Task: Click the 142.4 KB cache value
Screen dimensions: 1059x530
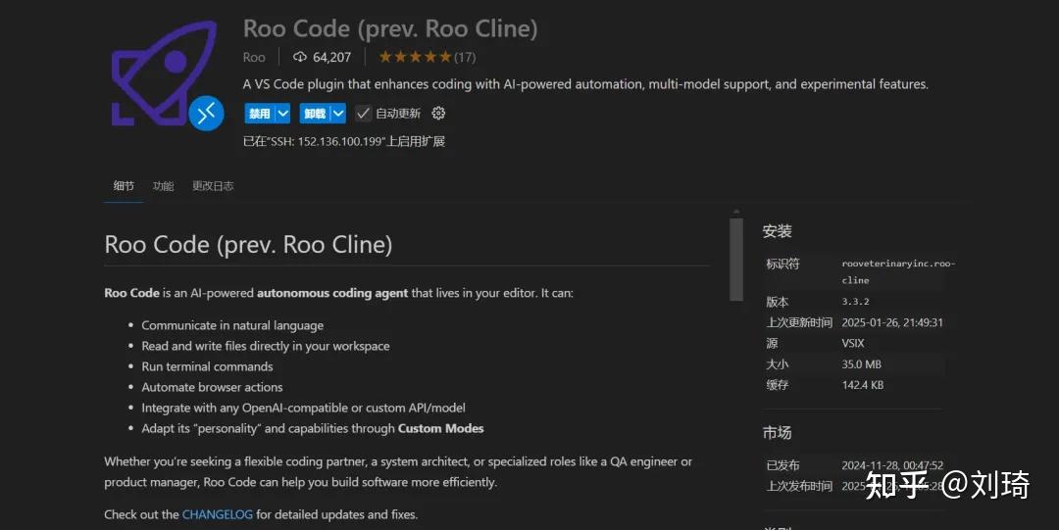Action: coord(863,385)
